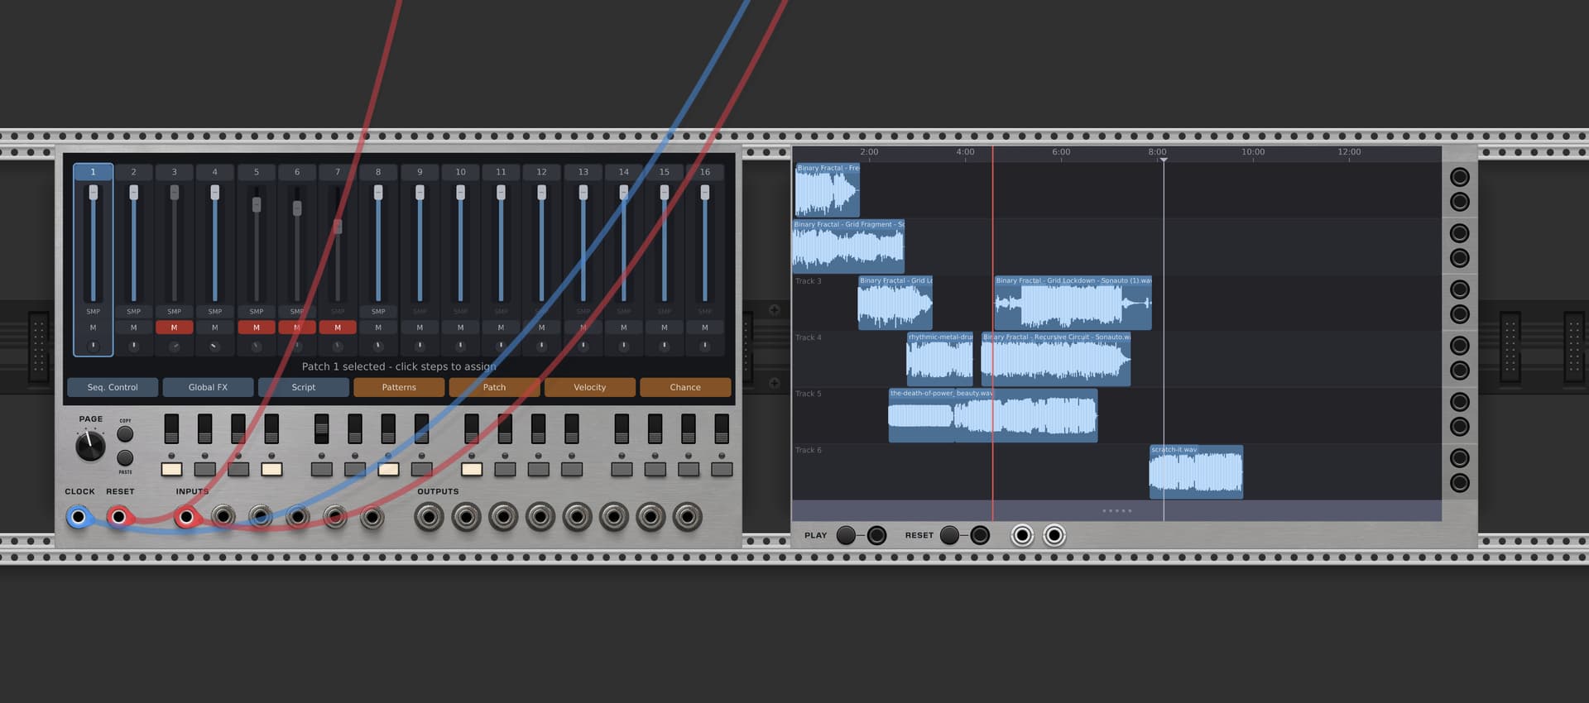1589x703 pixels.
Task: Click the orange Chance button
Action: coord(684,387)
